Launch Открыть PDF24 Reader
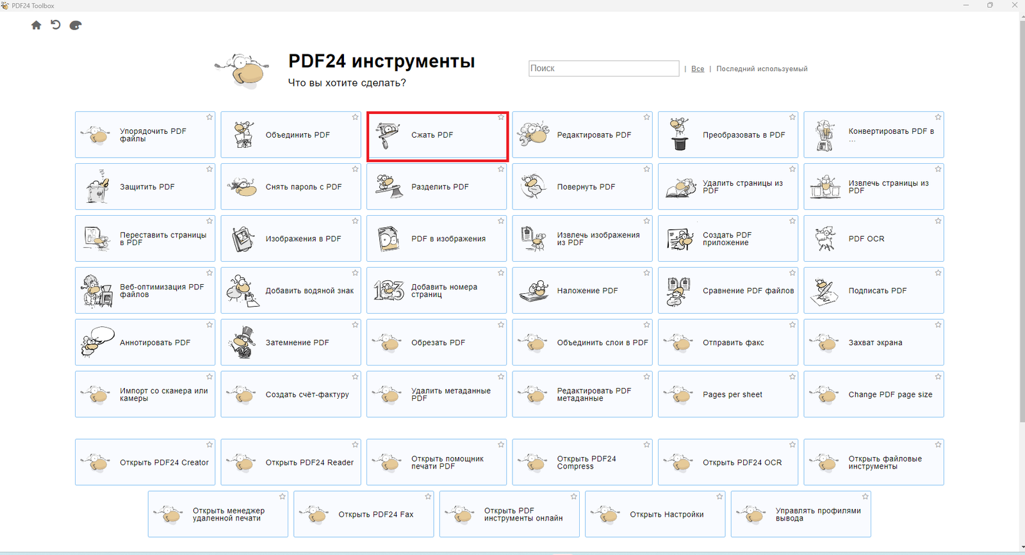This screenshot has width=1025, height=555. (291, 462)
